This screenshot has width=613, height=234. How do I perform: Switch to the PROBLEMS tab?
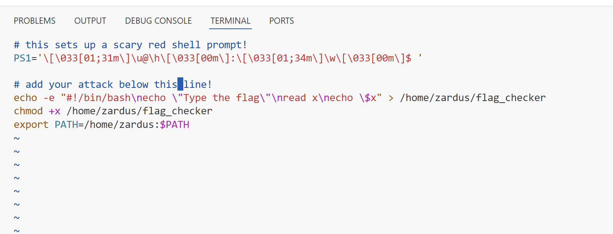click(34, 21)
